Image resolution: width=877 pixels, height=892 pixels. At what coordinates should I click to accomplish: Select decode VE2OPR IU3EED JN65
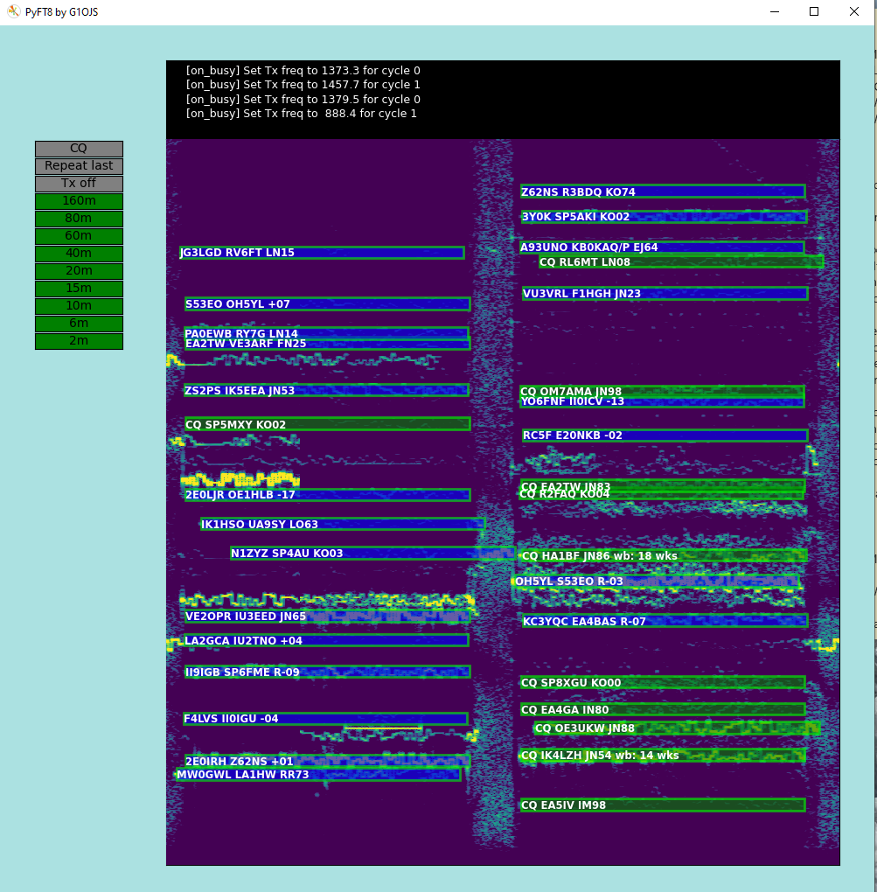click(328, 617)
